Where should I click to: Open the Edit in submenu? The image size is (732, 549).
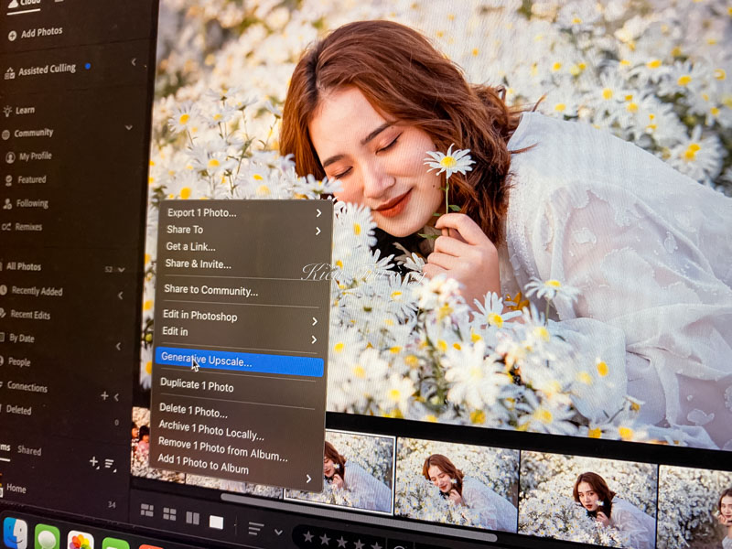pos(238,334)
